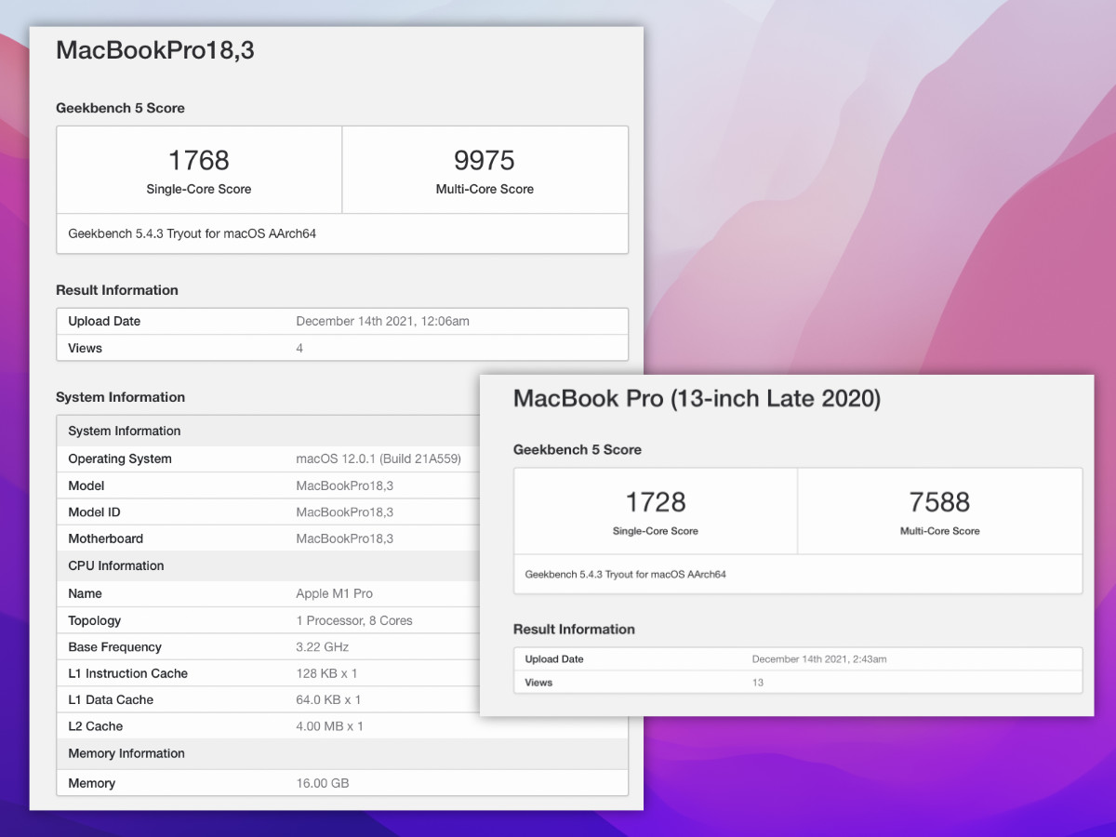This screenshot has height=837, width=1116.
Task: Click the MacBookPro18,3 page title
Action: (x=155, y=50)
